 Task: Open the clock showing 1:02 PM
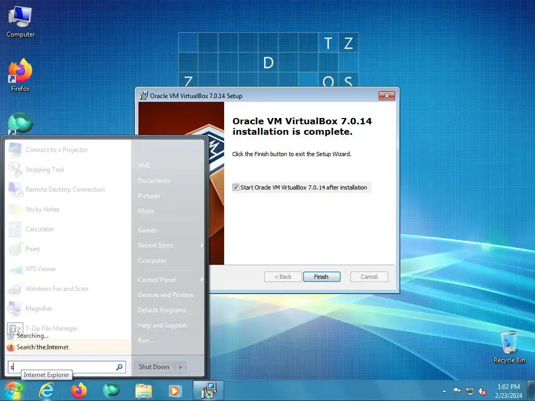coord(508,391)
